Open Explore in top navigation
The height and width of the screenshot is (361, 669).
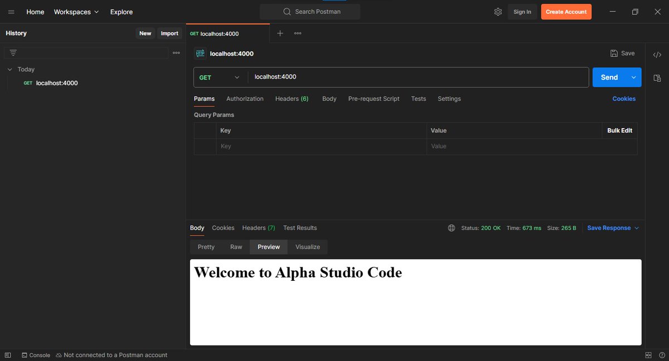(x=122, y=12)
